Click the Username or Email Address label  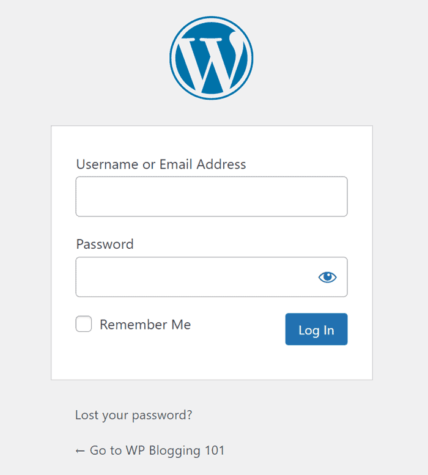161,164
